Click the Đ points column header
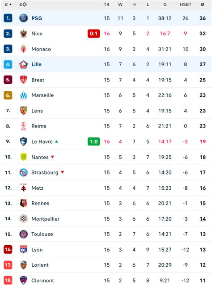This screenshot has height=286, width=212. click(x=203, y=4)
